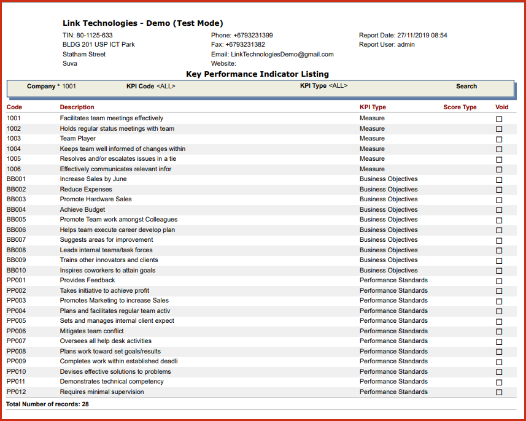Select code cell PP002

click(16, 290)
